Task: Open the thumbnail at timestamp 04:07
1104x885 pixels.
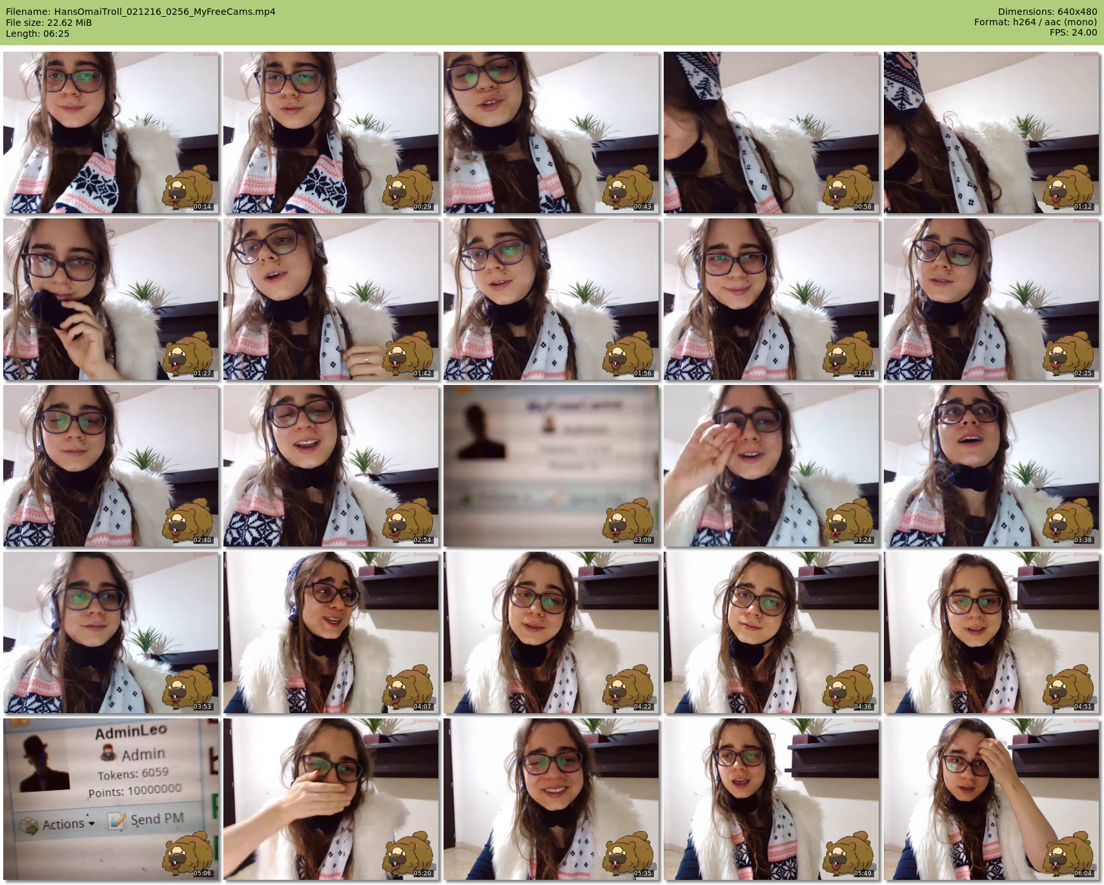Action: (x=331, y=632)
